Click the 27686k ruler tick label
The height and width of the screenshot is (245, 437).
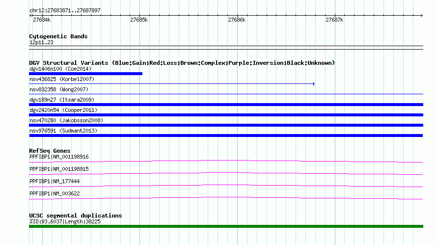(237, 20)
